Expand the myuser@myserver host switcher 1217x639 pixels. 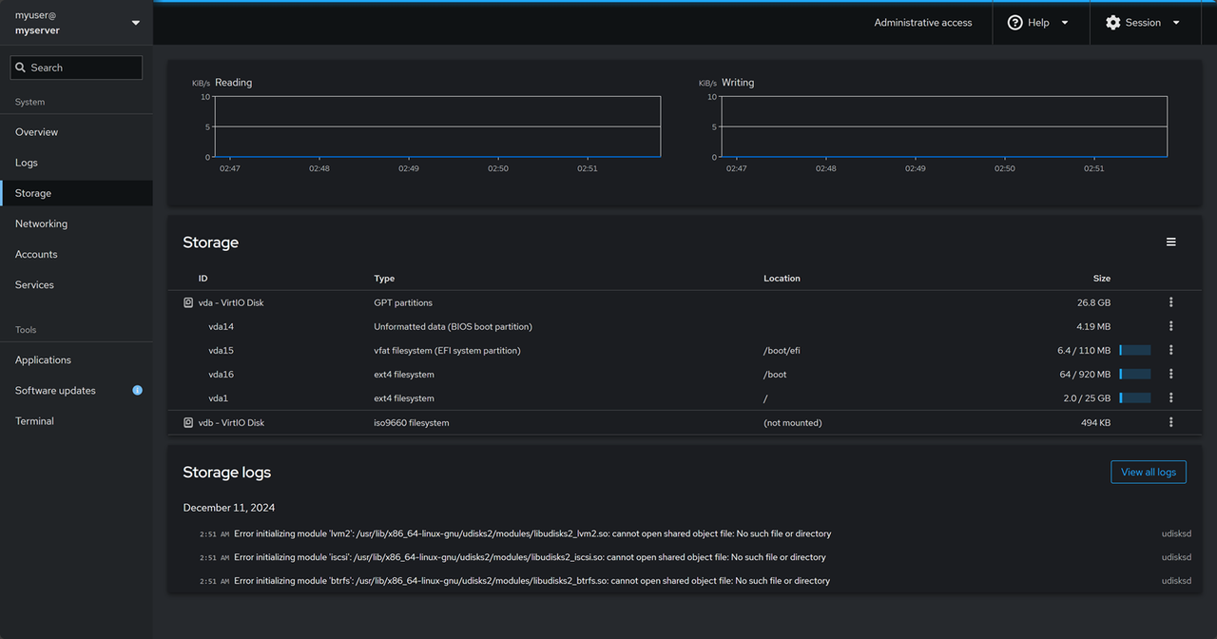pyautogui.click(x=76, y=23)
